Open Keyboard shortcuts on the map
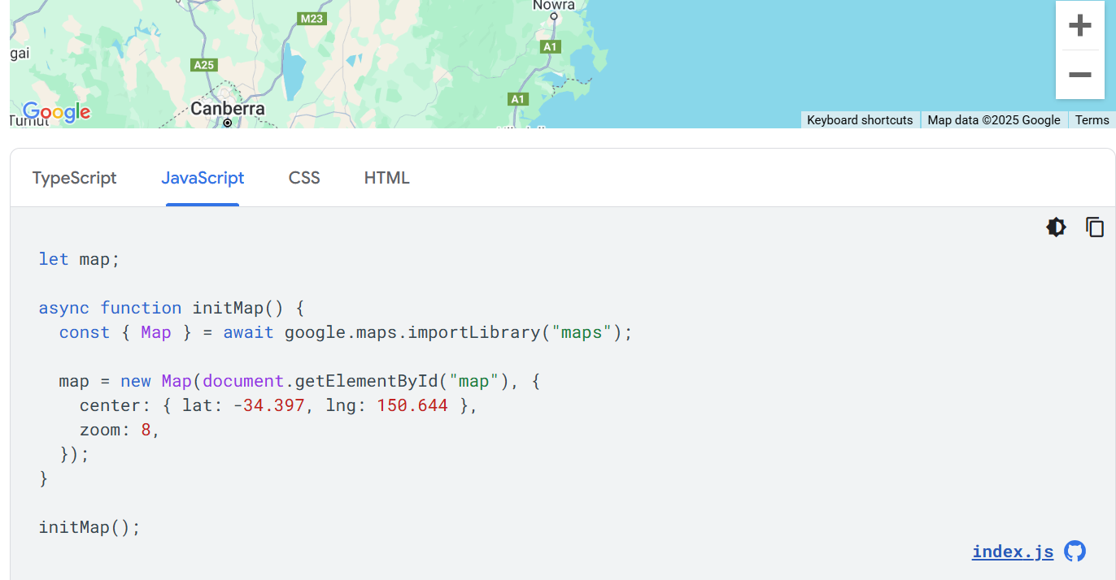1116x580 pixels. [x=860, y=120]
